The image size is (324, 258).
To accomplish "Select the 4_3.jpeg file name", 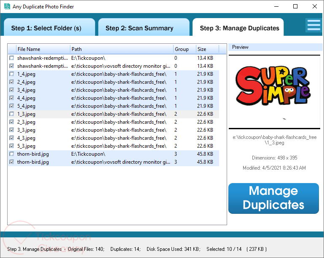I will [x=26, y=138].
